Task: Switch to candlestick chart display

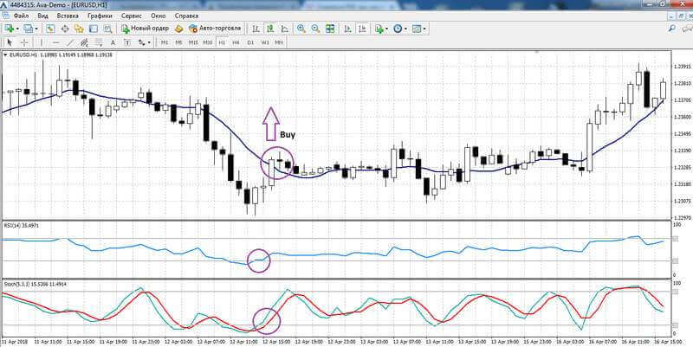Action: (270, 29)
